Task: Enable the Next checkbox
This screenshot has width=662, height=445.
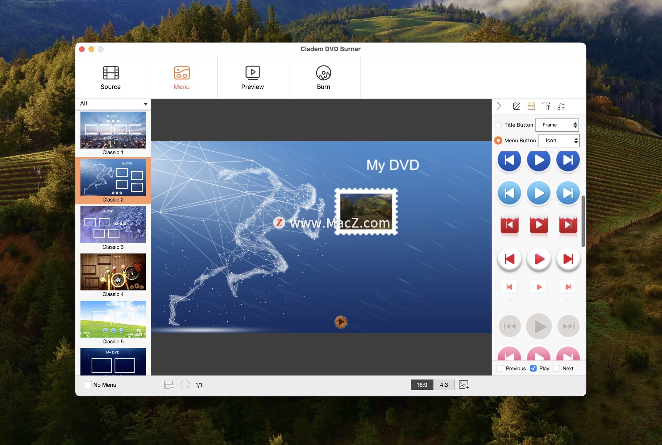Action: click(x=556, y=368)
